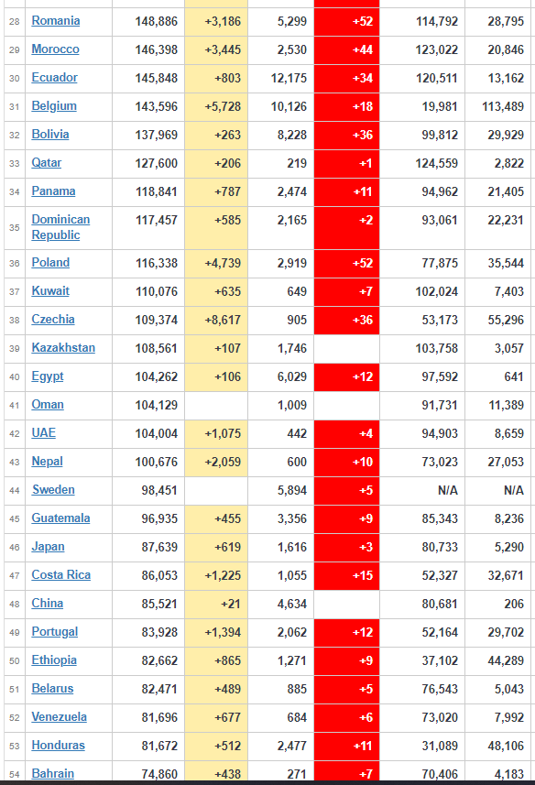Image resolution: width=535 pixels, height=785 pixels.
Task: Open the Romania country link
Action: (x=56, y=21)
